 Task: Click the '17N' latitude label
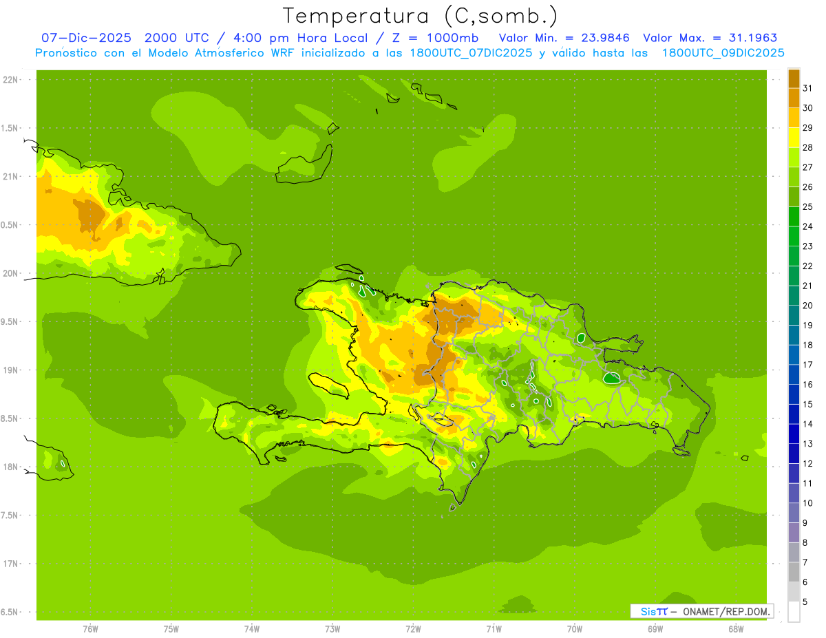pyautogui.click(x=11, y=564)
